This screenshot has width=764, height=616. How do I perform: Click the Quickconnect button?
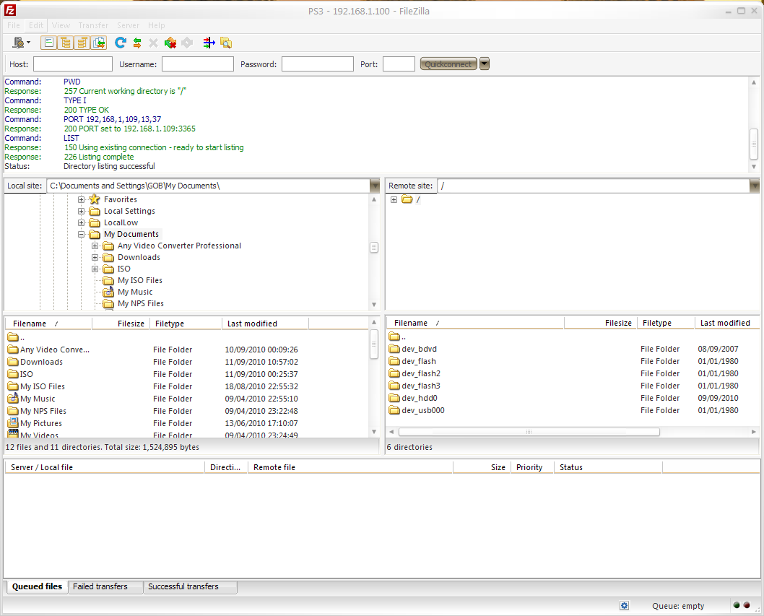tap(448, 64)
